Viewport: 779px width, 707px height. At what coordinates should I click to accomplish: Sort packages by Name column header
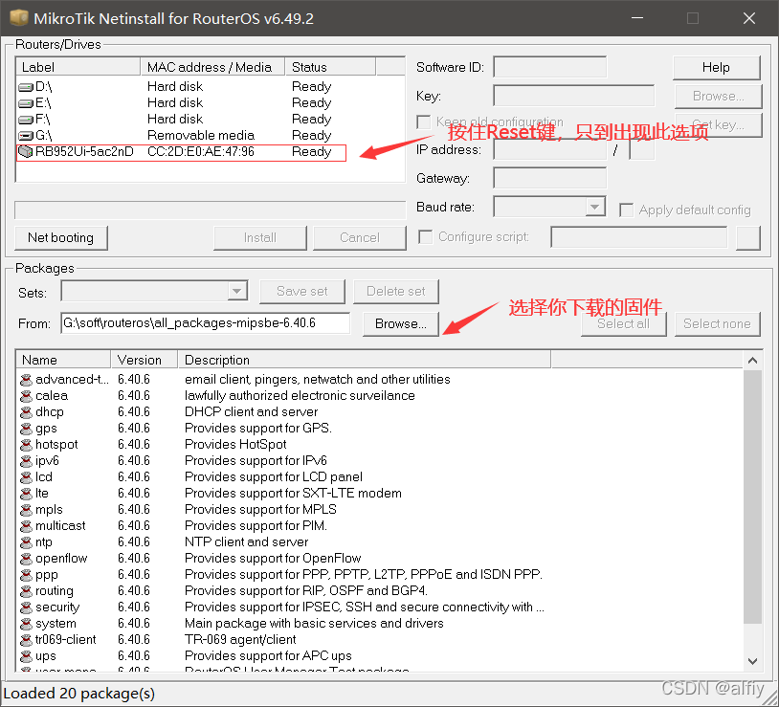(63, 360)
